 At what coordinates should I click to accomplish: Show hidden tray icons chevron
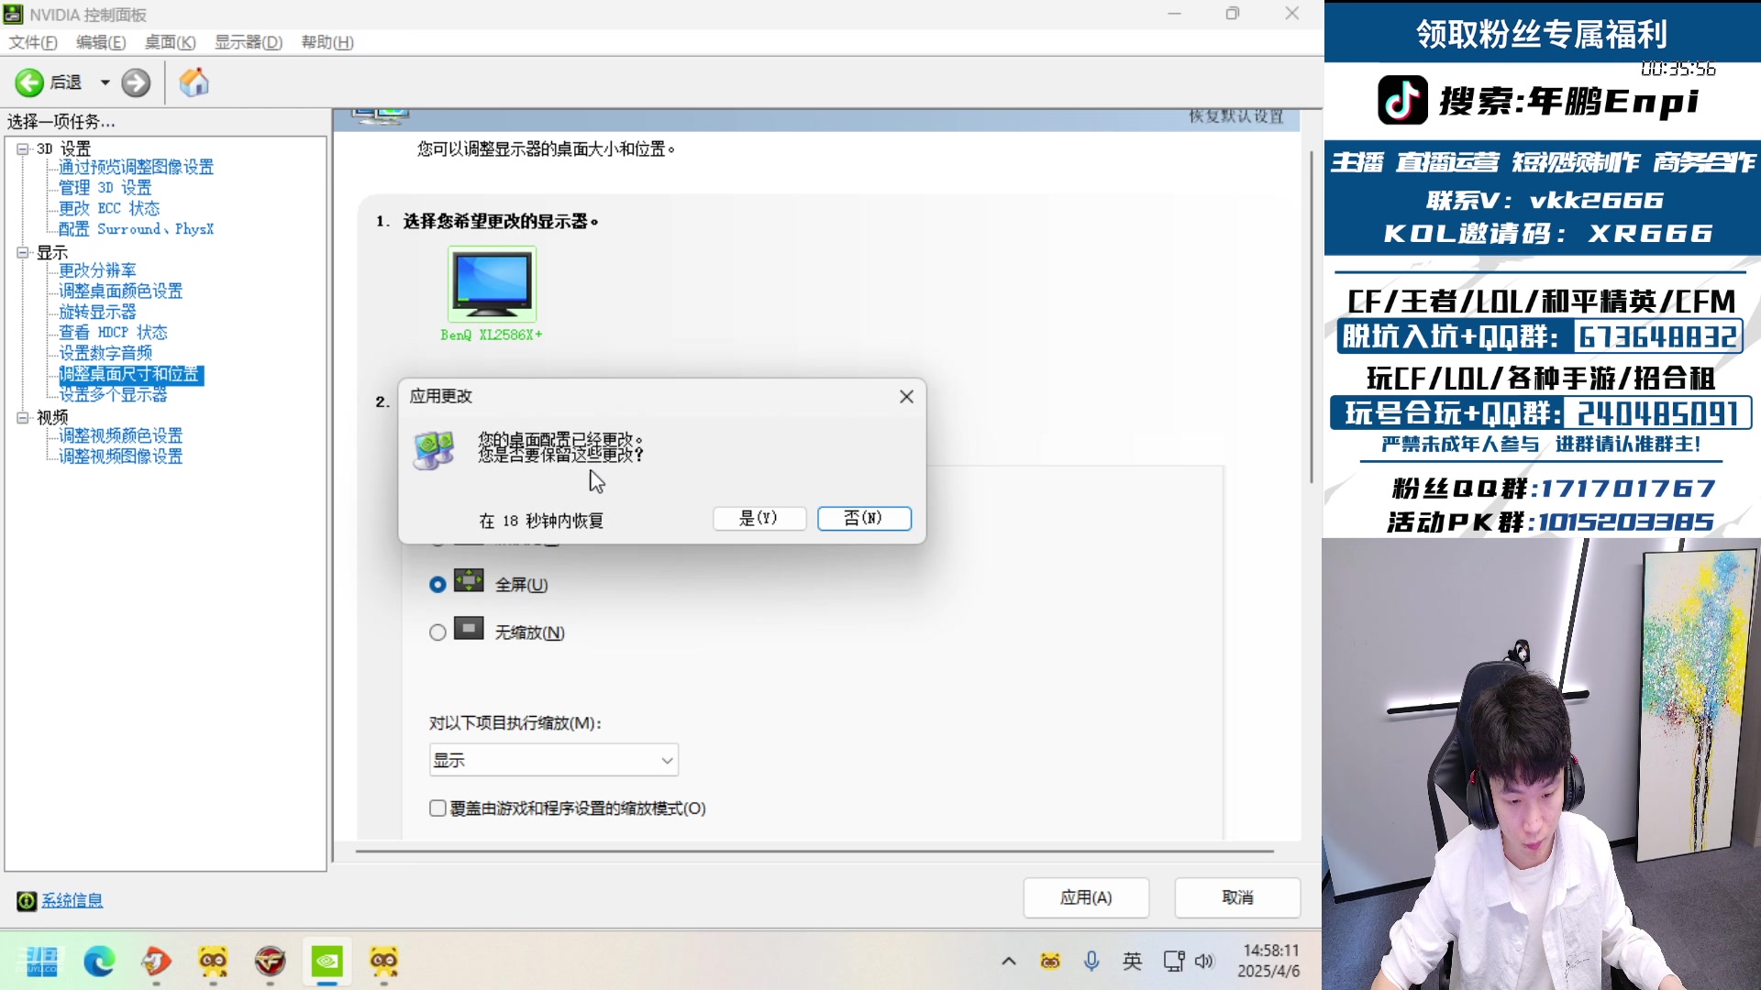(1008, 962)
